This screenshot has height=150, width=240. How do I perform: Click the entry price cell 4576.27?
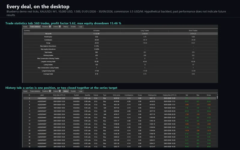point(116,114)
